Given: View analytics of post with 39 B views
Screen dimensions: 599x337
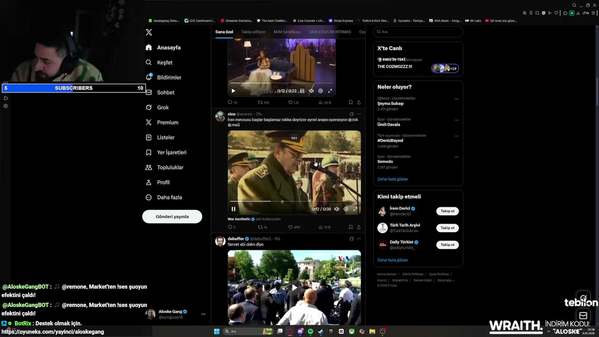Looking at the screenshot, I should point(325,102).
